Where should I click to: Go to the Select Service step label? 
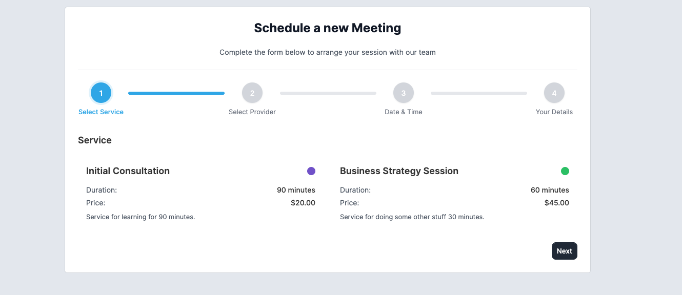[x=101, y=112]
